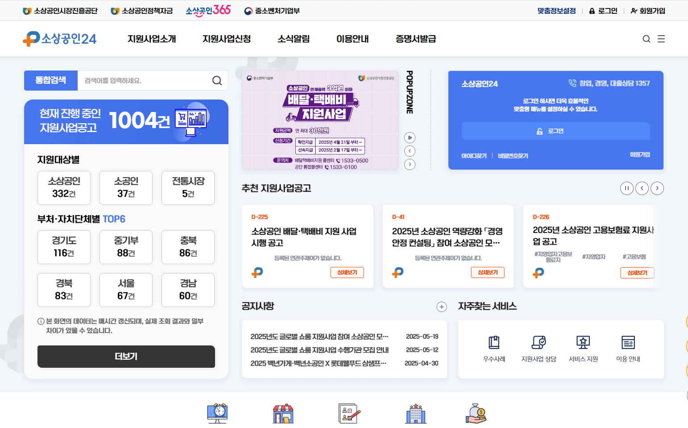688x428 pixels.
Task: Open the 아이디찾기 link
Action: (474, 155)
